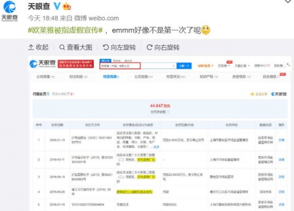Open the VIP会员 menu
This screenshot has width=294, height=211.
point(204,65)
